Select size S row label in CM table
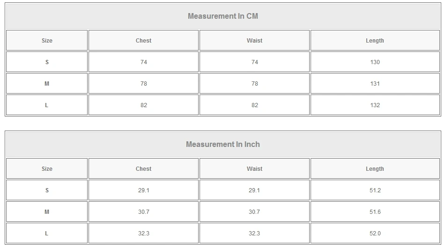 (x=47, y=62)
